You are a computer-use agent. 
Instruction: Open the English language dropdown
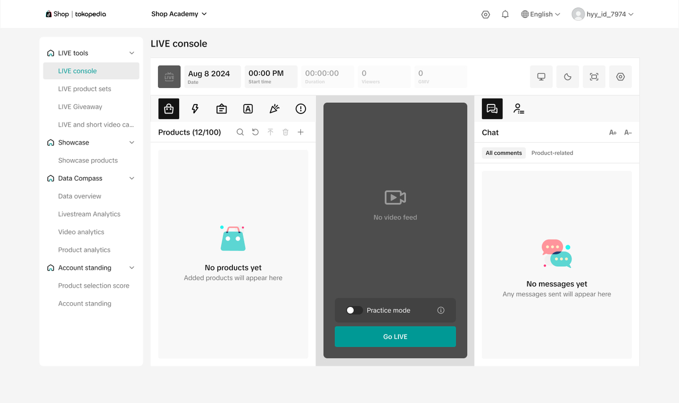(x=541, y=14)
